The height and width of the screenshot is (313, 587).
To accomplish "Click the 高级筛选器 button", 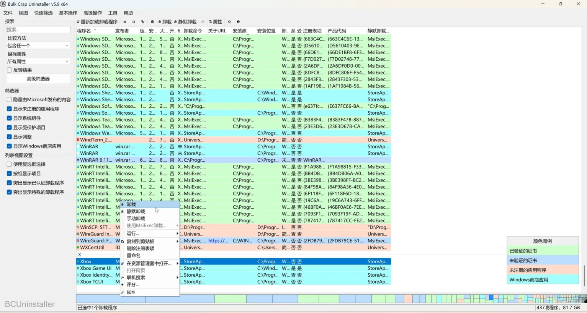I will click(x=38, y=79).
